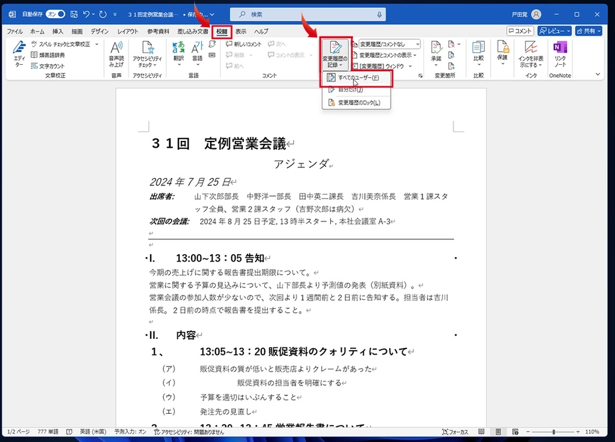Viewport: 615px width, 442px height.
Task: Click the proofing book icon in status bar
Action: [69, 432]
